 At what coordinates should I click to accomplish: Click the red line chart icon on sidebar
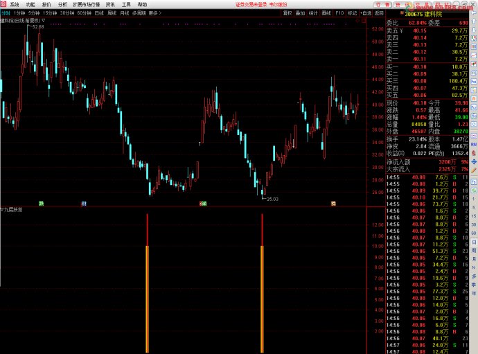point(474,55)
